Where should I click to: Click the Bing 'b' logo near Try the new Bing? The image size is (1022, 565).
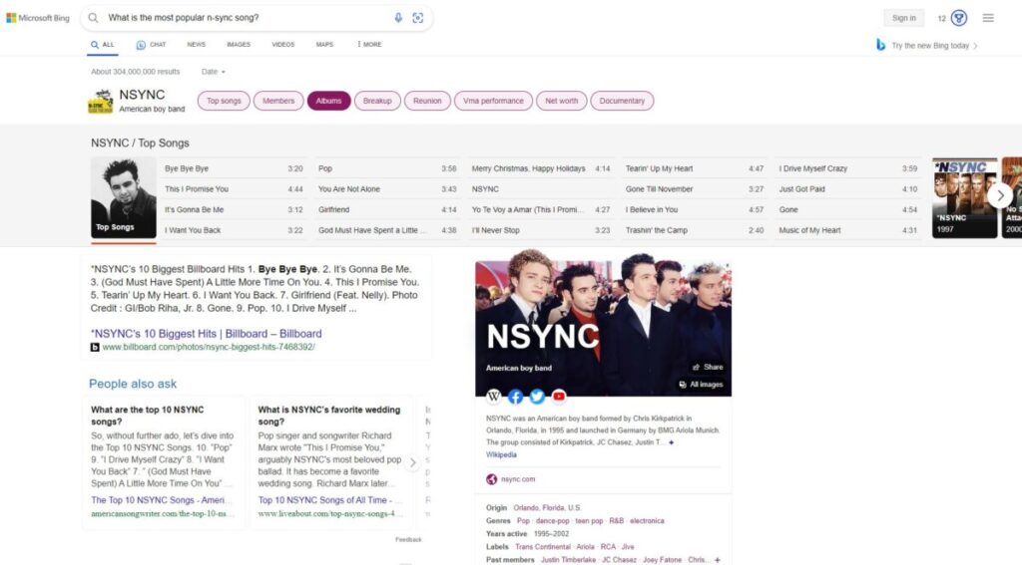880,45
